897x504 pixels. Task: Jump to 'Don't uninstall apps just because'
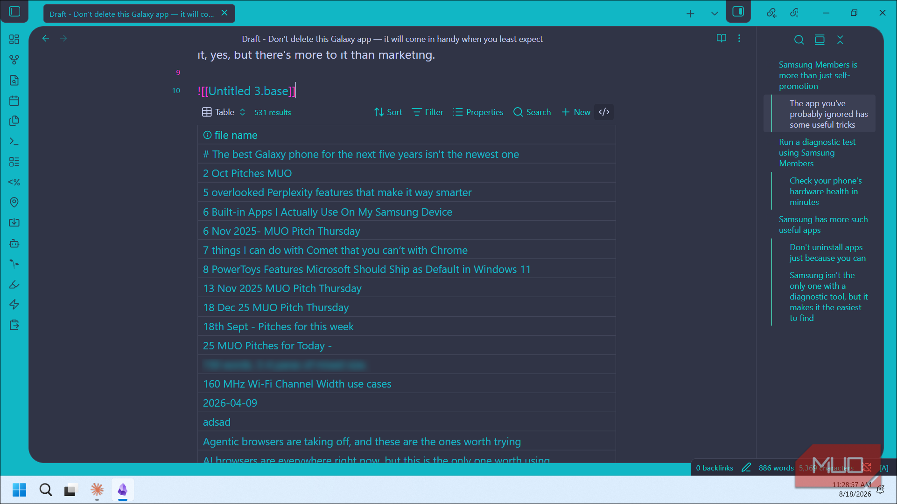click(827, 252)
